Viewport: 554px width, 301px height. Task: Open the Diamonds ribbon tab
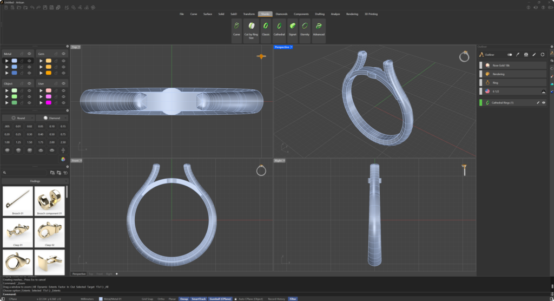point(281,14)
